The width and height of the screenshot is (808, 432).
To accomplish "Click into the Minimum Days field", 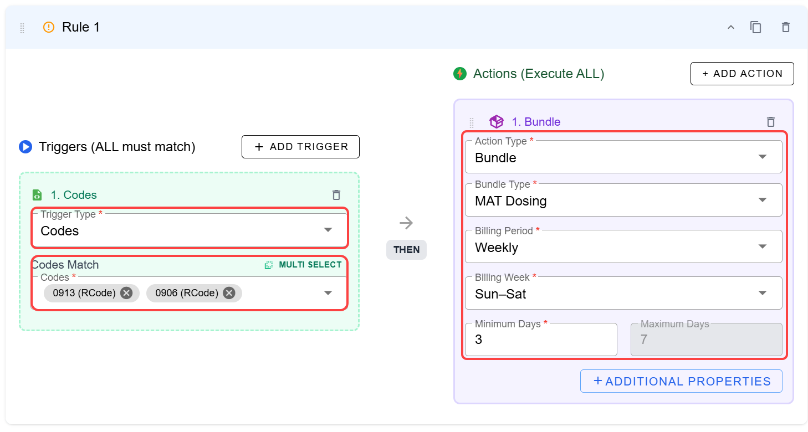I will tap(540, 340).
